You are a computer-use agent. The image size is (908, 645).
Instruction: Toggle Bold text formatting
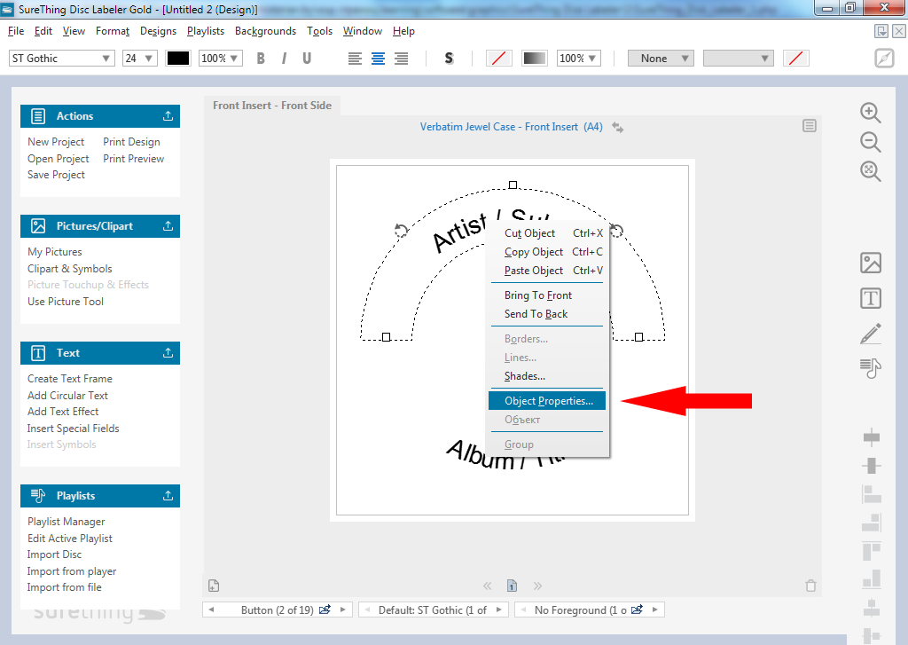point(261,59)
